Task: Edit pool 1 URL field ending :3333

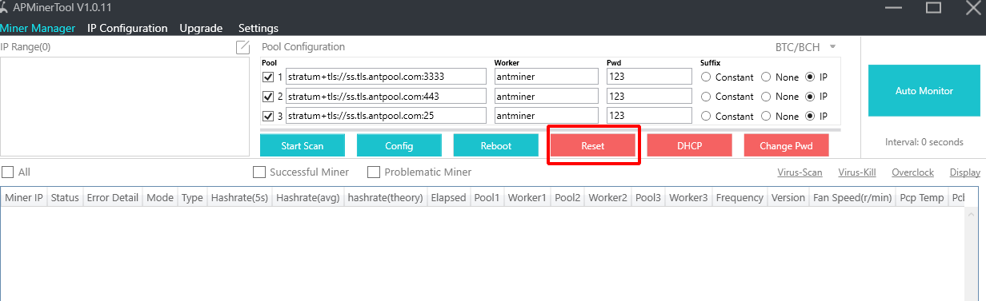Action: click(x=386, y=77)
